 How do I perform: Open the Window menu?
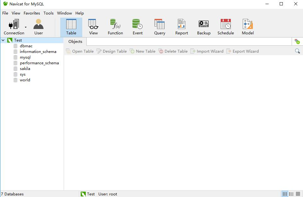64,13
